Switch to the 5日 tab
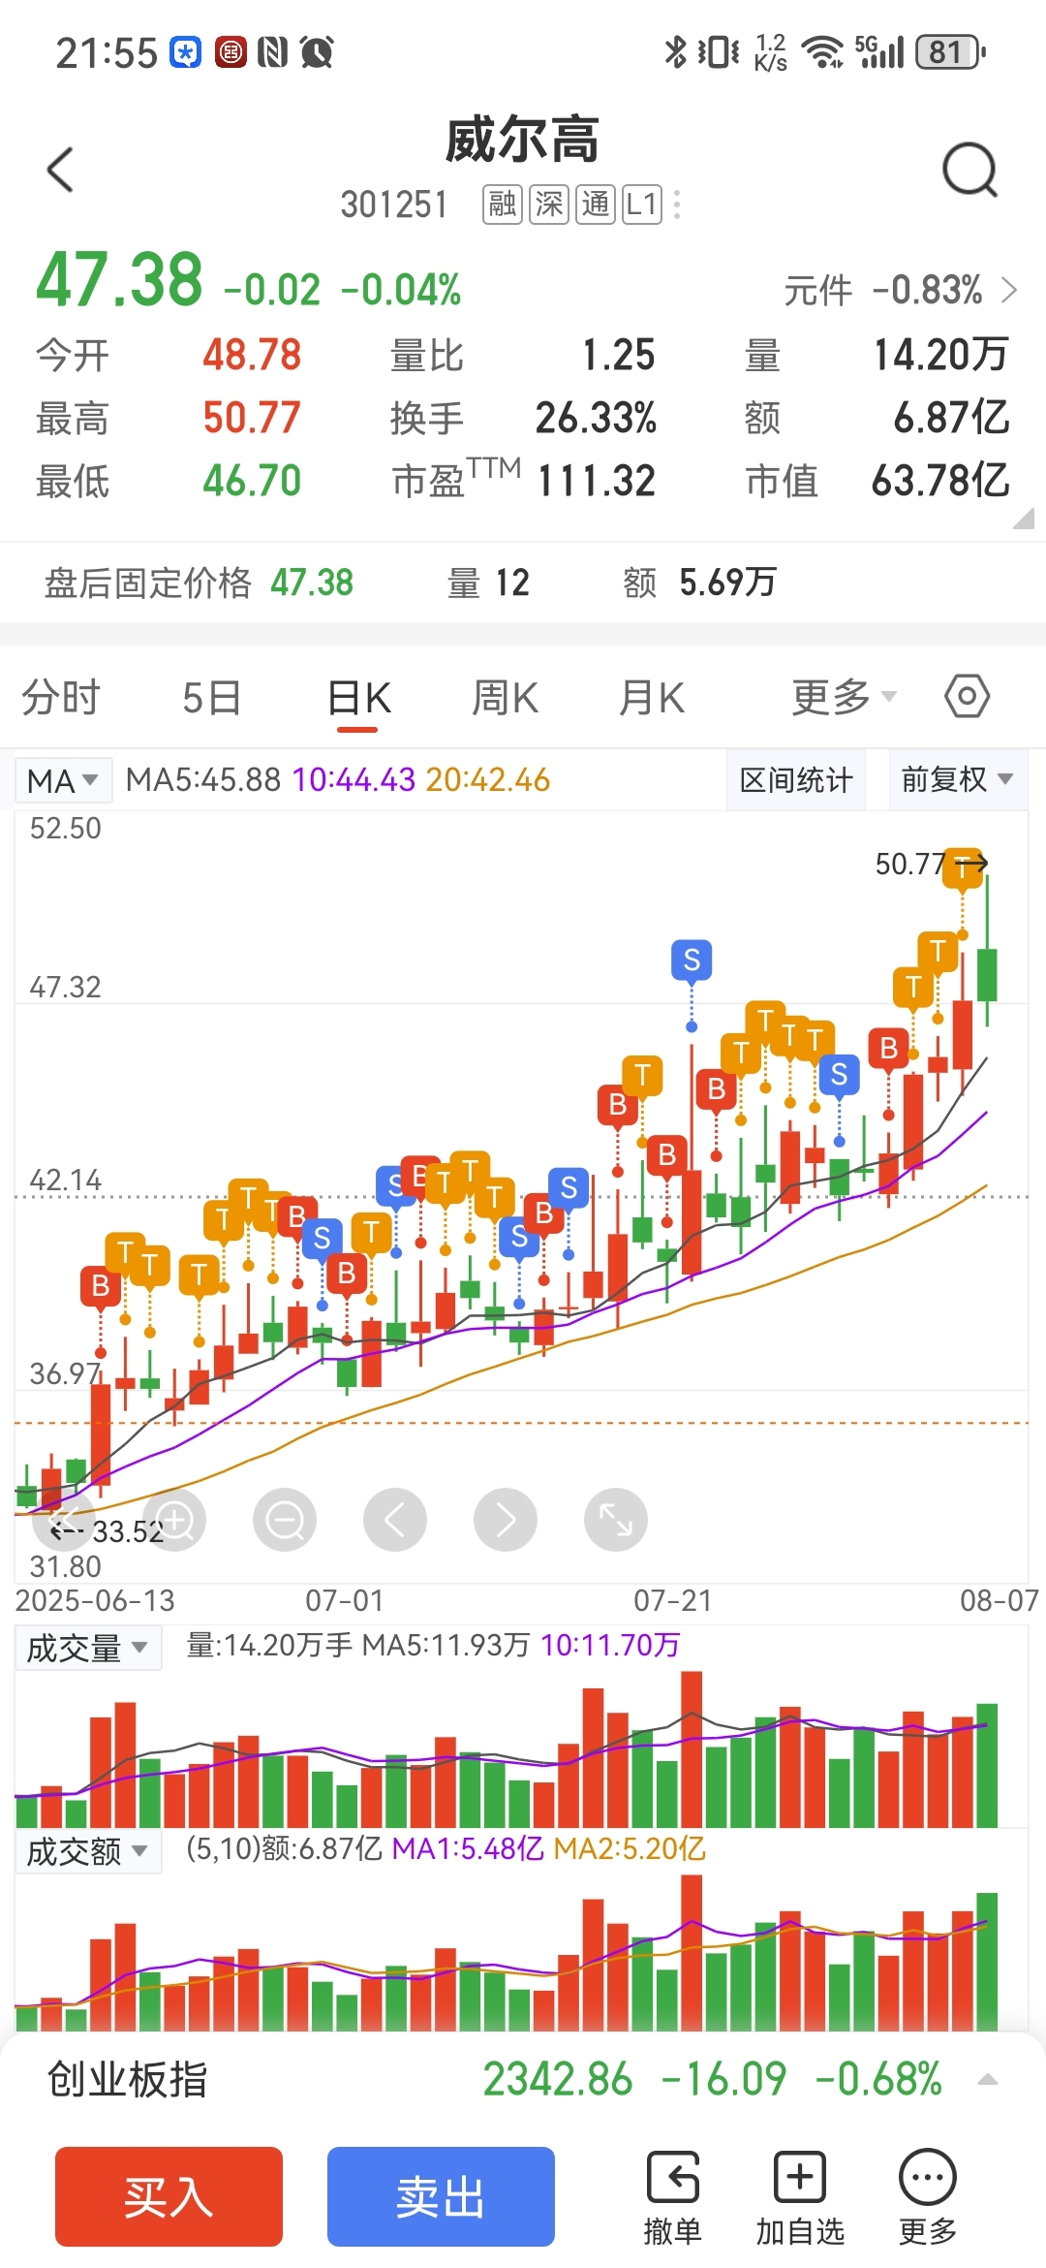The width and height of the screenshot is (1046, 2268). (x=211, y=698)
